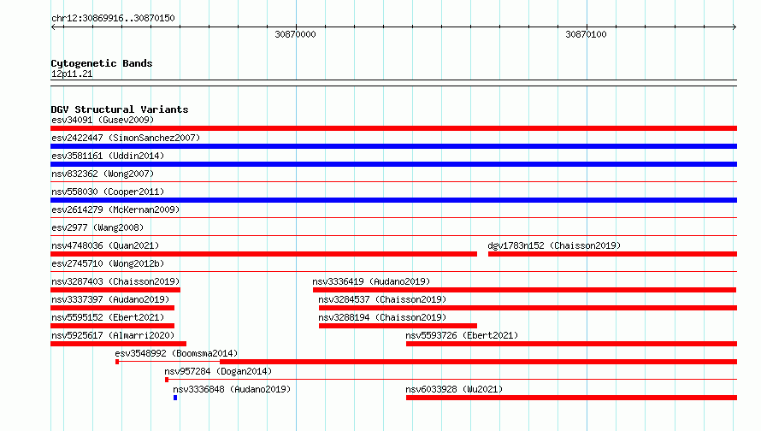Open nsv3336419 (Audano2019) label

pos(371,281)
